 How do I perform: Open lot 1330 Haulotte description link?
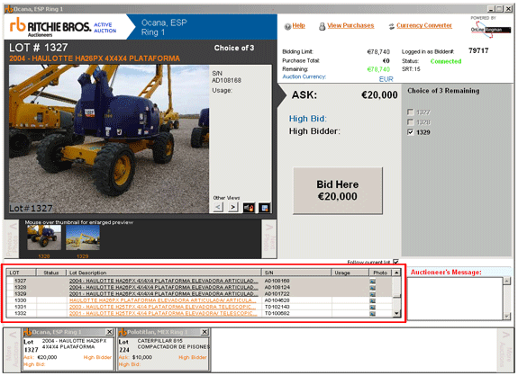(x=162, y=300)
